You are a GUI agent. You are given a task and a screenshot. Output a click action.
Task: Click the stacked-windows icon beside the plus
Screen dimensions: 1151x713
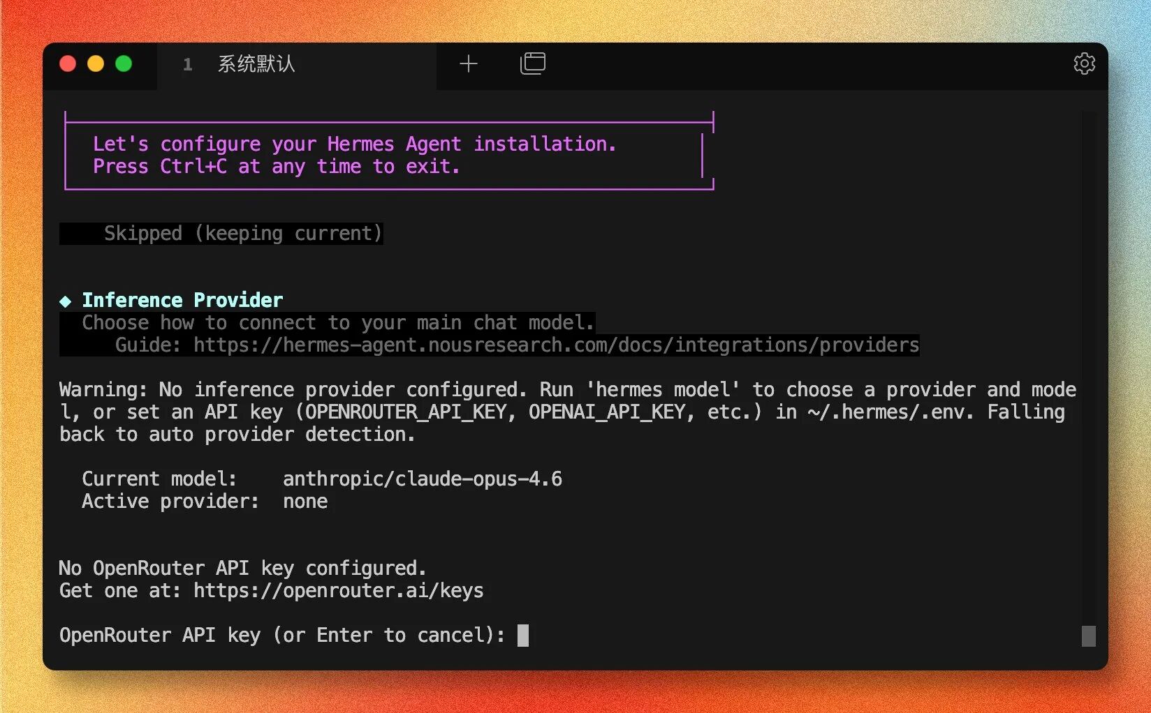point(533,63)
